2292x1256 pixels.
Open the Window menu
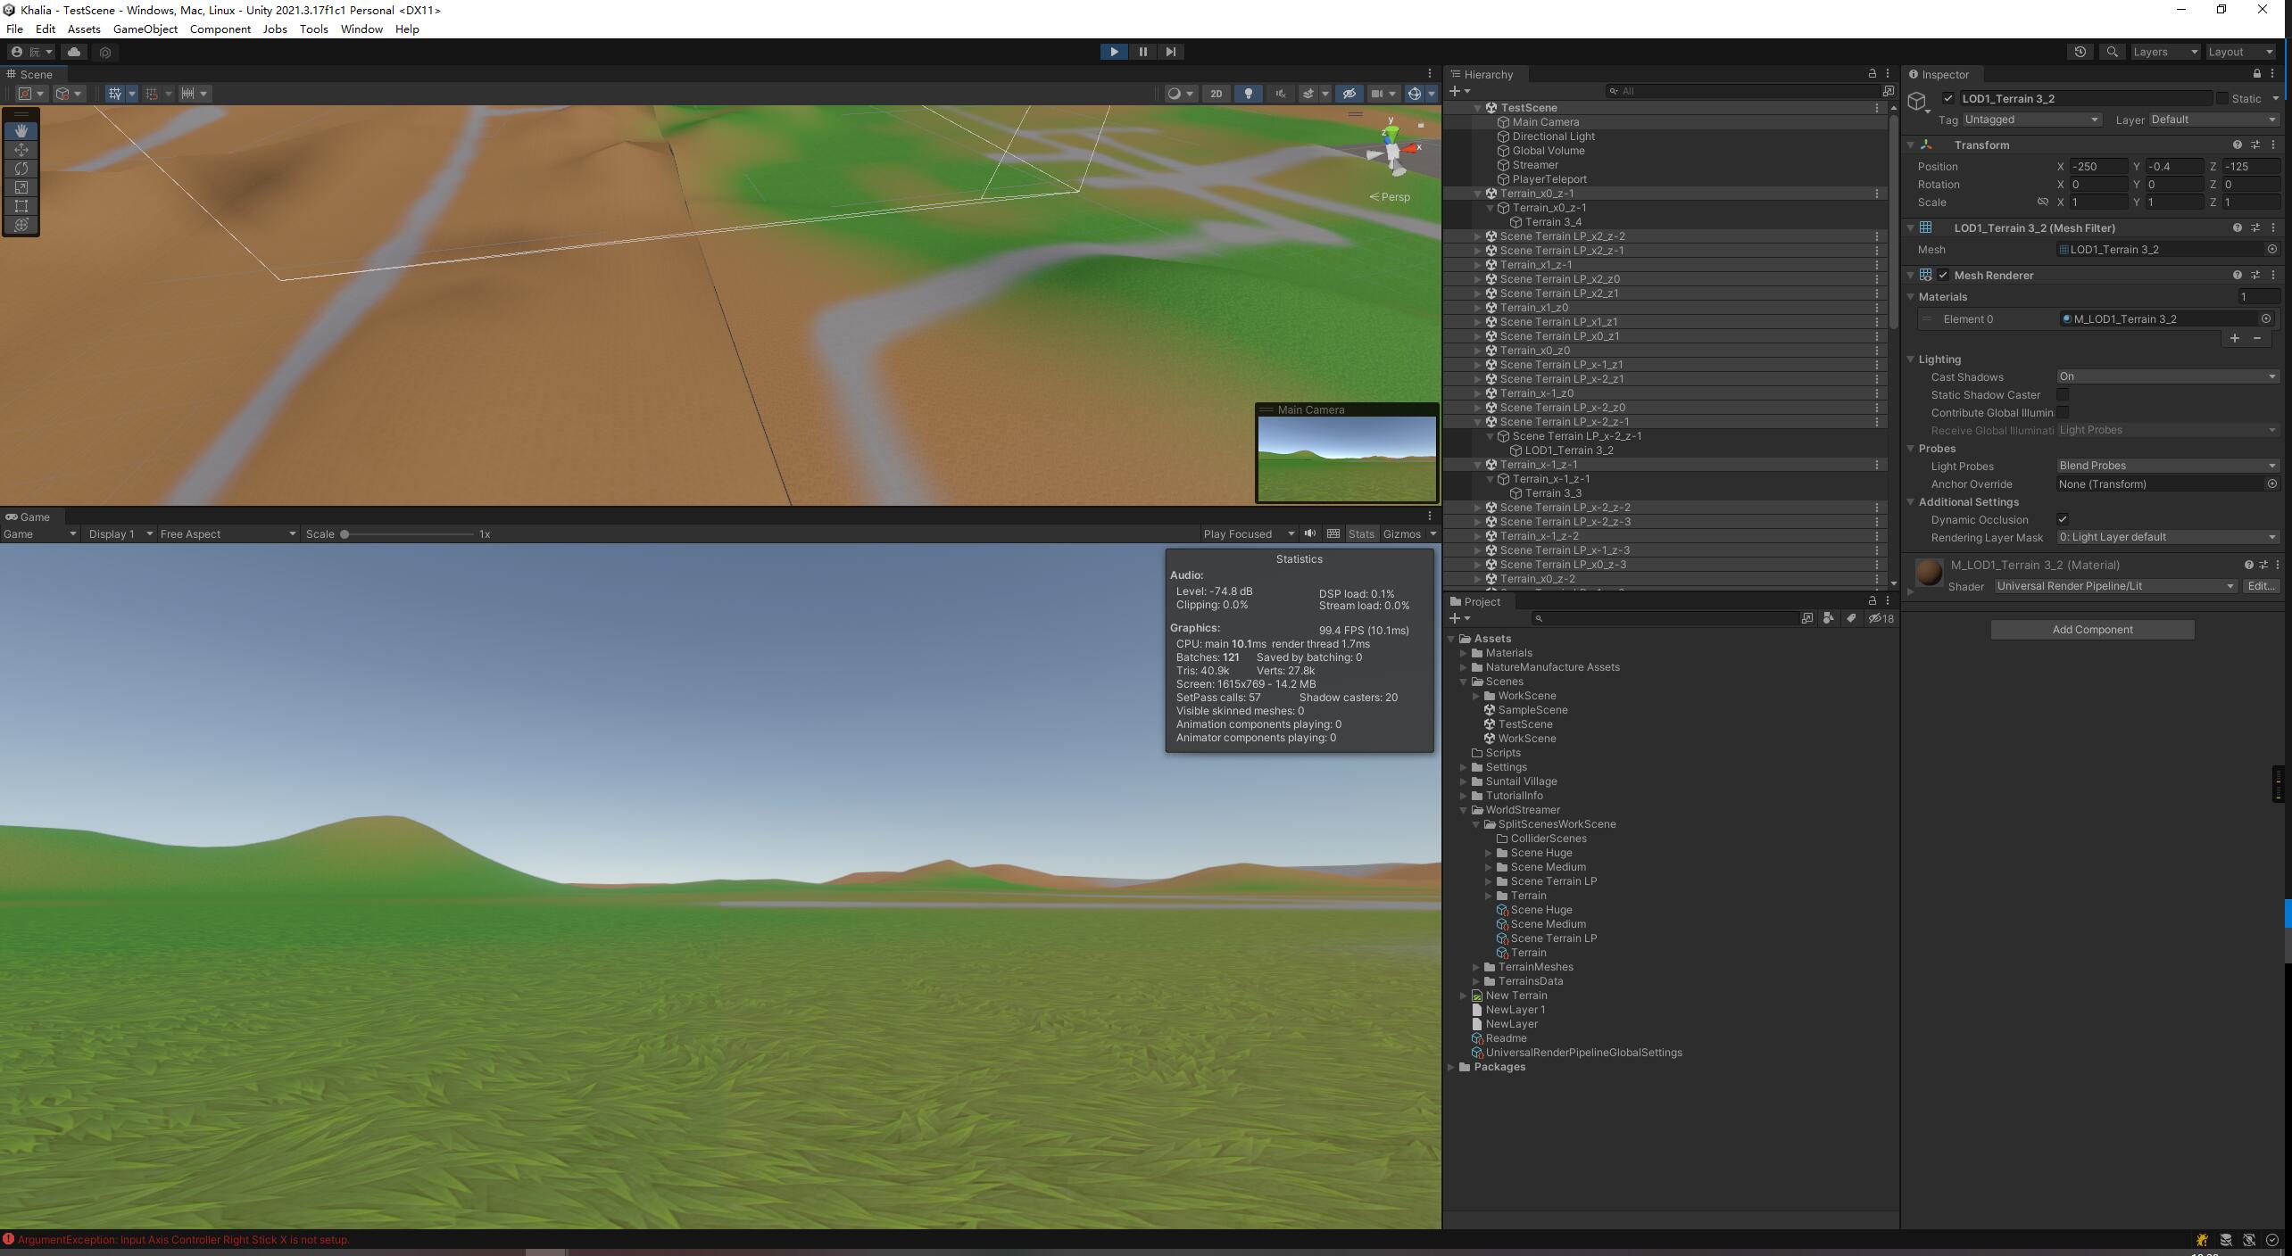click(x=361, y=29)
